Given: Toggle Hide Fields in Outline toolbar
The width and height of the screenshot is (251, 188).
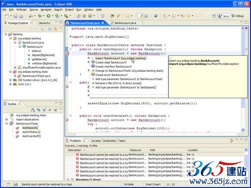Looking at the screenshot, I should [x=39, y=110].
